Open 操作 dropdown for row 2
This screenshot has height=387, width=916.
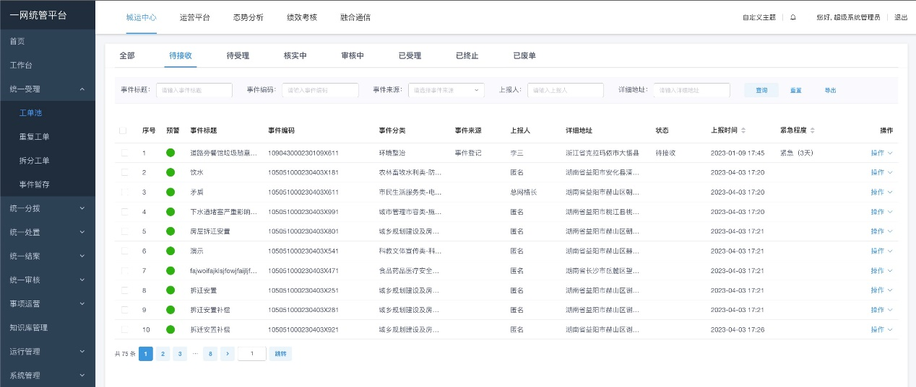coord(881,172)
